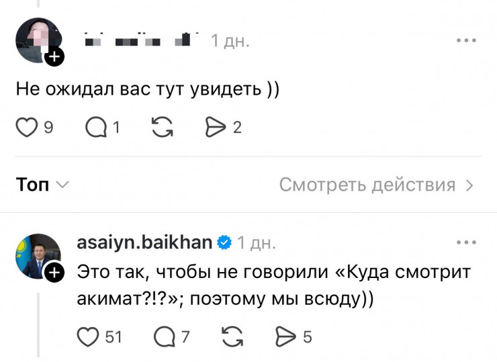Click the top post text Не ожидал вас
This screenshot has height=362, width=497.
[x=147, y=90]
